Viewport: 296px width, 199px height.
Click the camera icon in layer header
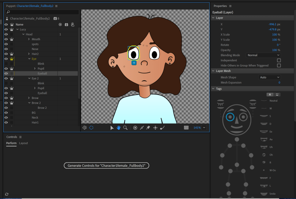(x=66, y=24)
